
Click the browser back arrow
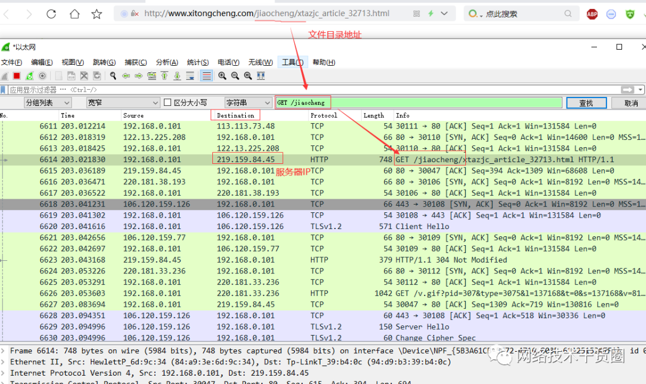pos(6,14)
